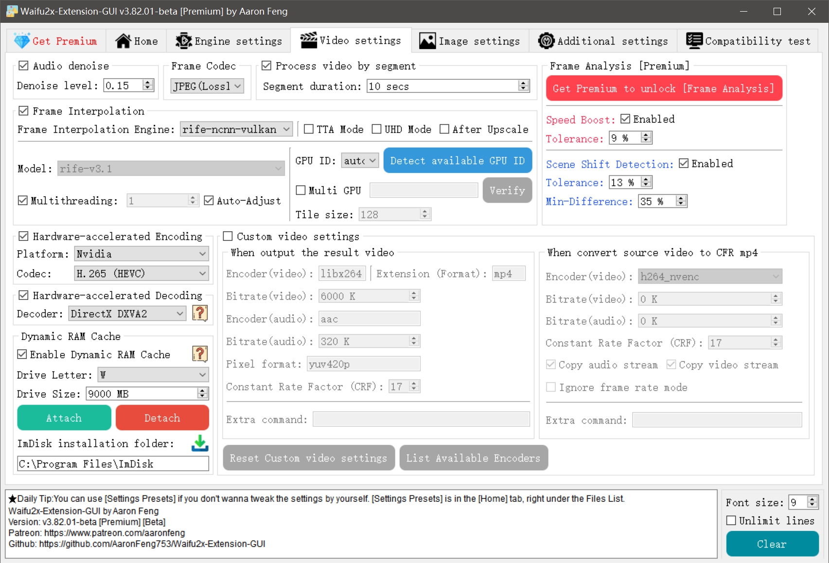This screenshot has width=829, height=563.
Task: Open the Platform Nvidia dropdown
Action: (x=141, y=254)
